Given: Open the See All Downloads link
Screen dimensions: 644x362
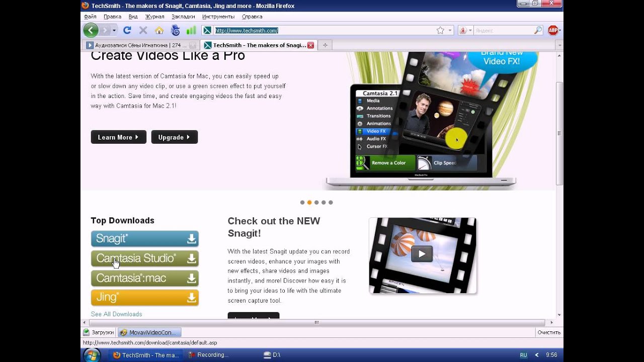Looking at the screenshot, I should click(x=116, y=314).
